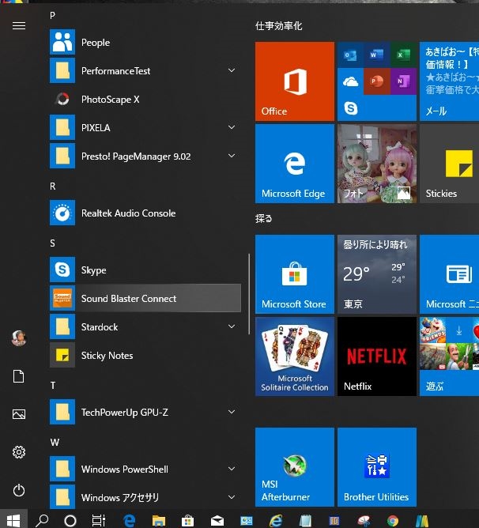Open Microsoft Solitaire Collection tile
479x528 pixels.
point(295,356)
